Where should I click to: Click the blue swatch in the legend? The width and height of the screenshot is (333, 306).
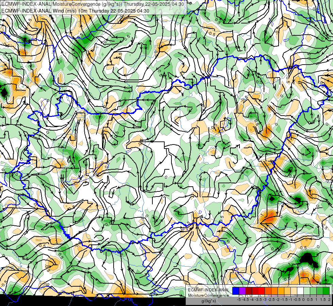pyautogui.click(x=236, y=291)
